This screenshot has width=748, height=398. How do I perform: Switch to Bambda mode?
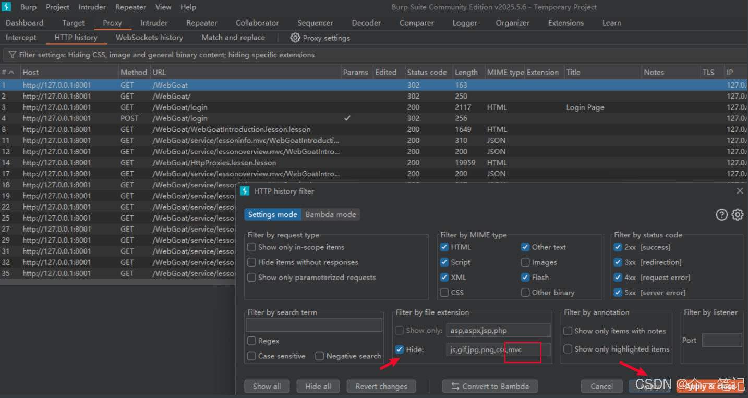click(x=331, y=214)
